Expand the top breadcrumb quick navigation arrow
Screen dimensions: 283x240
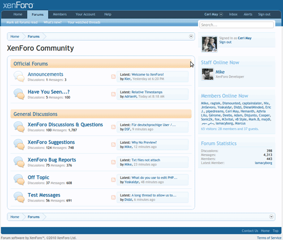point(191,36)
